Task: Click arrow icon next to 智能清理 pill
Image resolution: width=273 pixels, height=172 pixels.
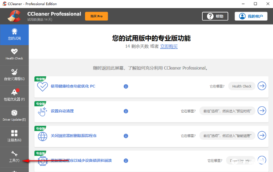Action: (262, 135)
